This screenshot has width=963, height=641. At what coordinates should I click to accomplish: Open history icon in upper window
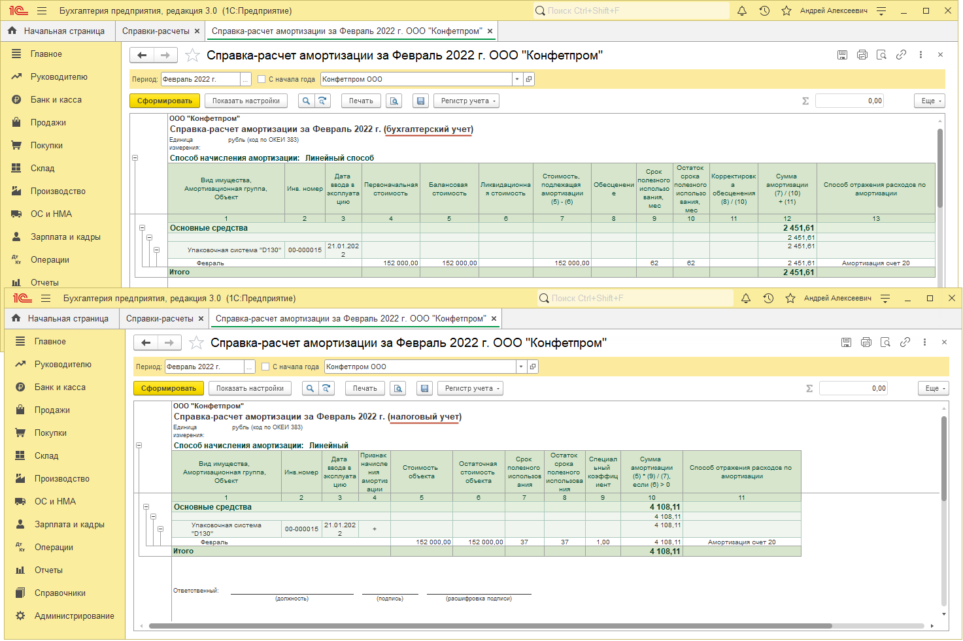(x=764, y=10)
